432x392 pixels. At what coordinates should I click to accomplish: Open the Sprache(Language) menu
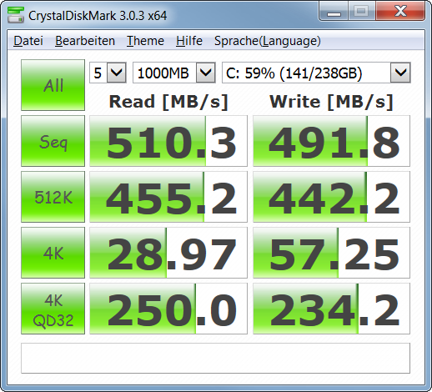tap(268, 41)
